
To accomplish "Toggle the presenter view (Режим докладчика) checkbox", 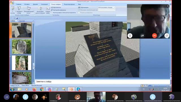I will pos(79,13).
